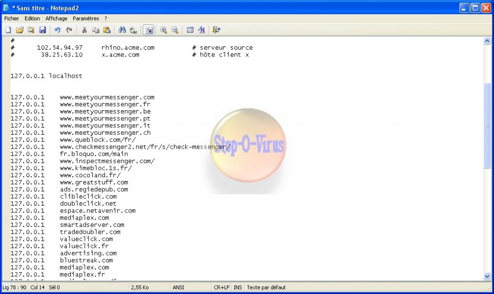Click on 'doubleclick.net' entry
The width and height of the screenshot is (494, 294).
coord(88,204)
